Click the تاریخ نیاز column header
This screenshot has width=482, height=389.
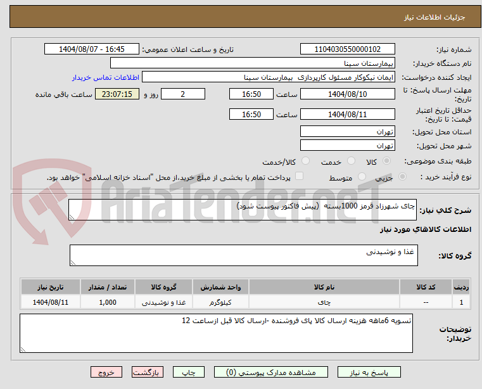[x=51, y=287]
